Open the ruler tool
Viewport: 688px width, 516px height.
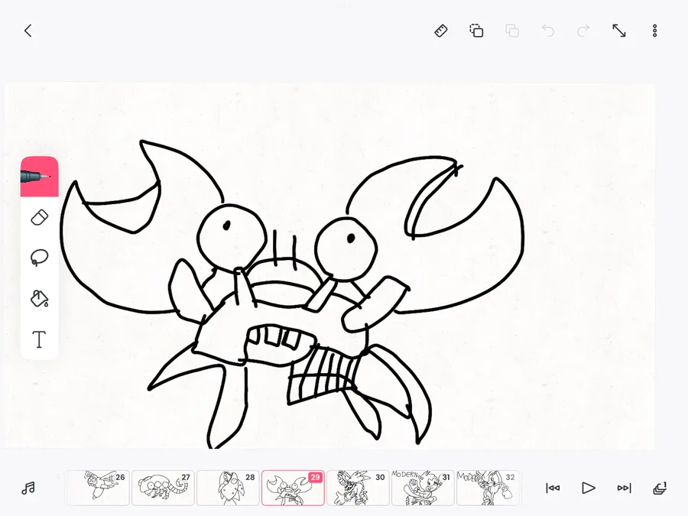point(441,31)
